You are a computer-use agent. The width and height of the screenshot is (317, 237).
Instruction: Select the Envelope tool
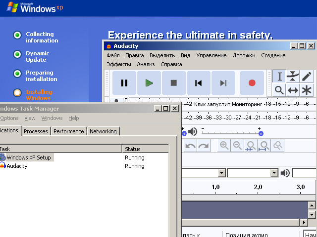tap(293, 77)
